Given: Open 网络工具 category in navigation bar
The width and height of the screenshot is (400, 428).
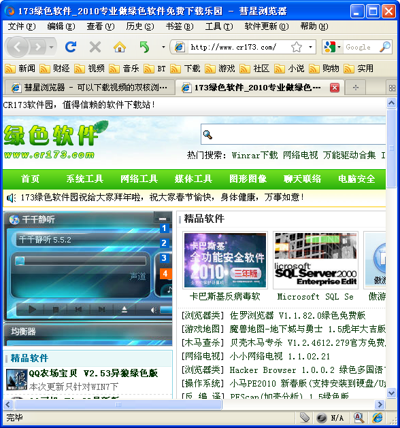Looking at the screenshot, I should click(x=139, y=179).
